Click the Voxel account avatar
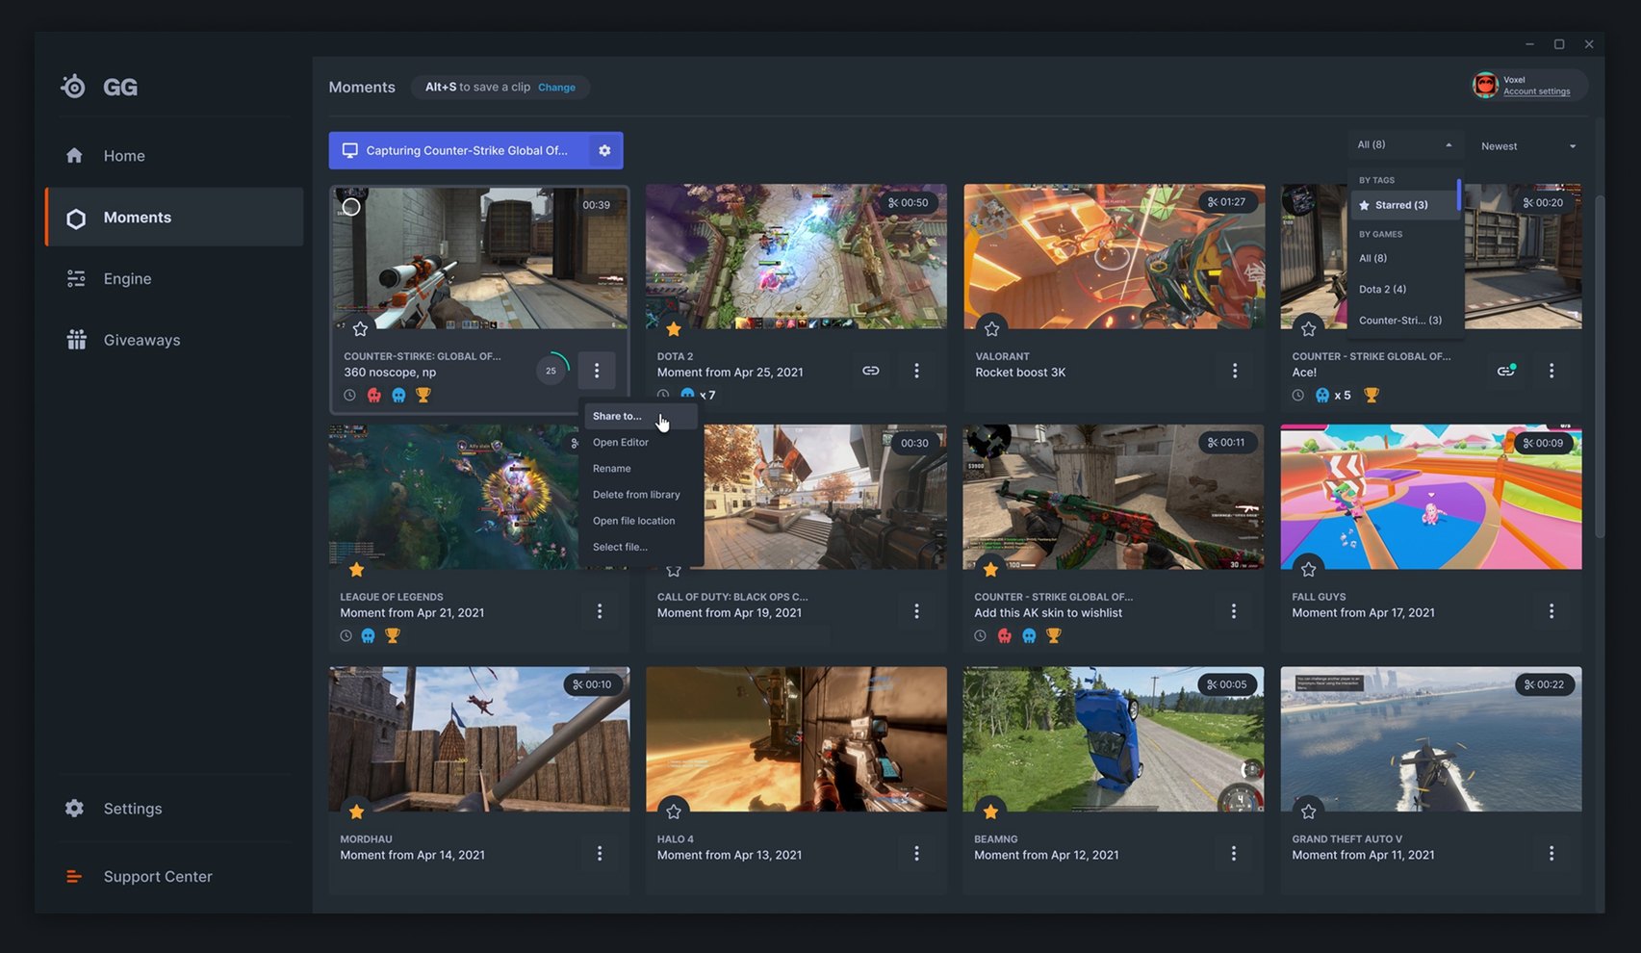 [x=1485, y=86]
